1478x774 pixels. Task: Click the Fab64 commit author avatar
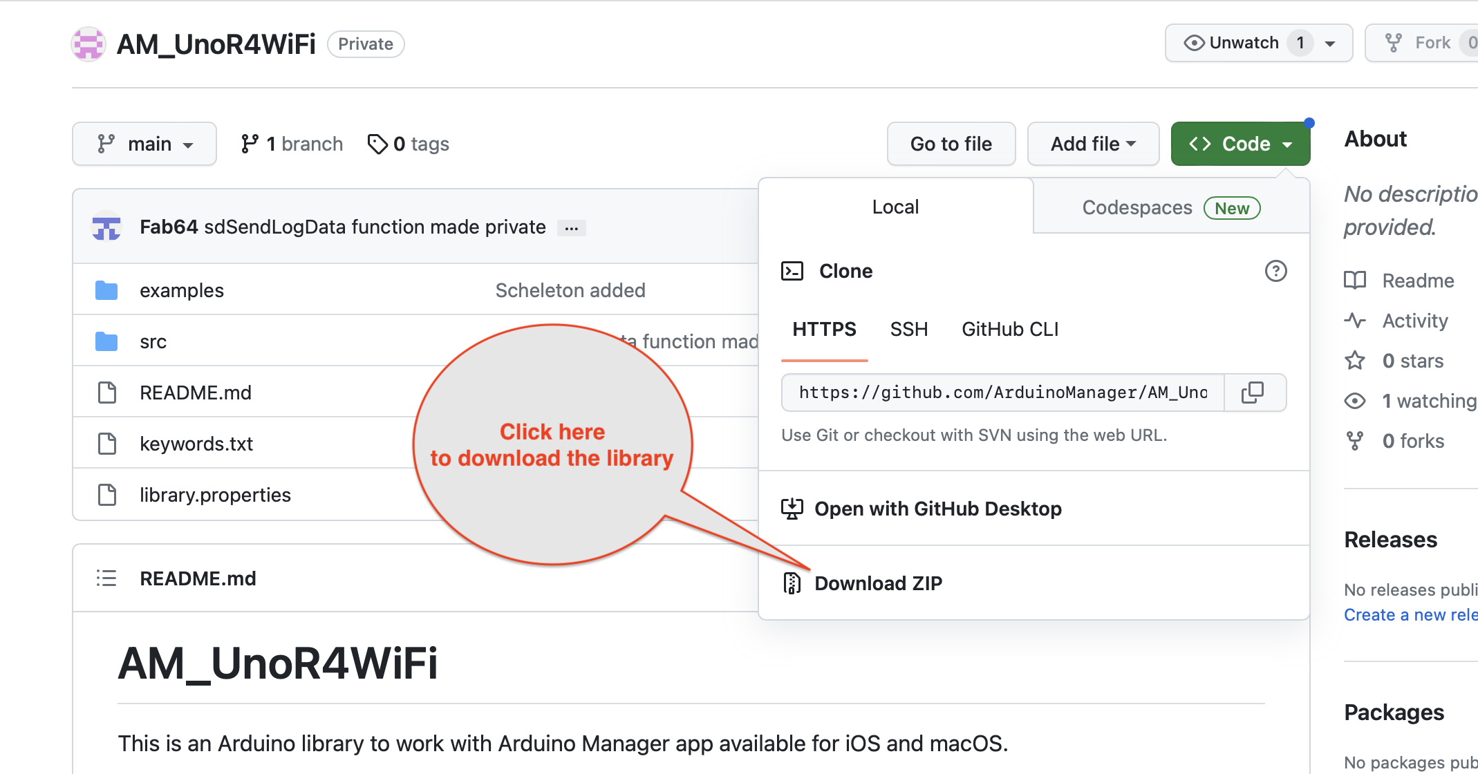(106, 227)
